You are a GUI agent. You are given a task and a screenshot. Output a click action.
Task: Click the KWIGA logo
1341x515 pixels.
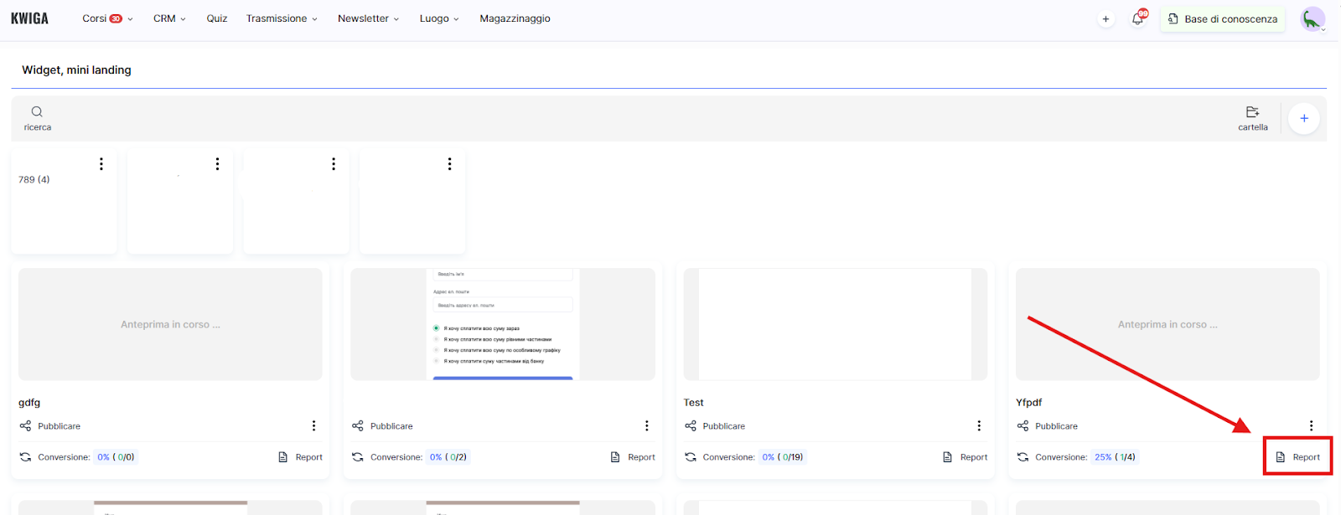coord(29,18)
